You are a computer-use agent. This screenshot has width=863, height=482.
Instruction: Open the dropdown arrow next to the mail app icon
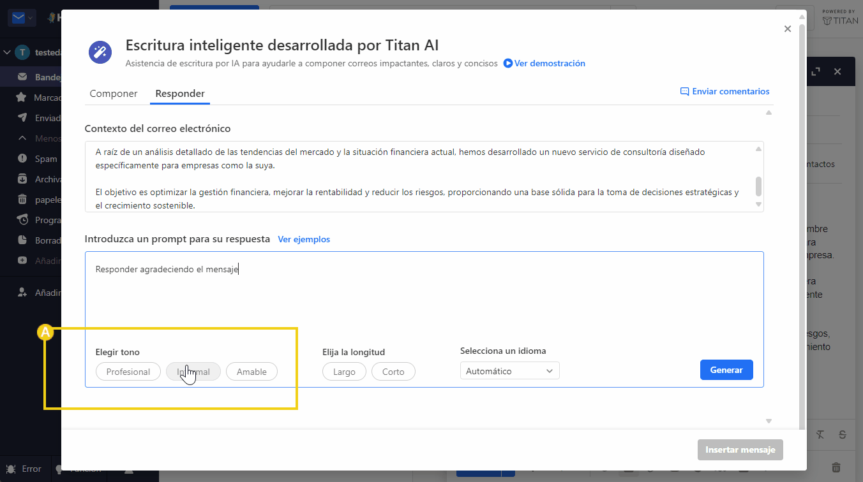[x=31, y=18]
